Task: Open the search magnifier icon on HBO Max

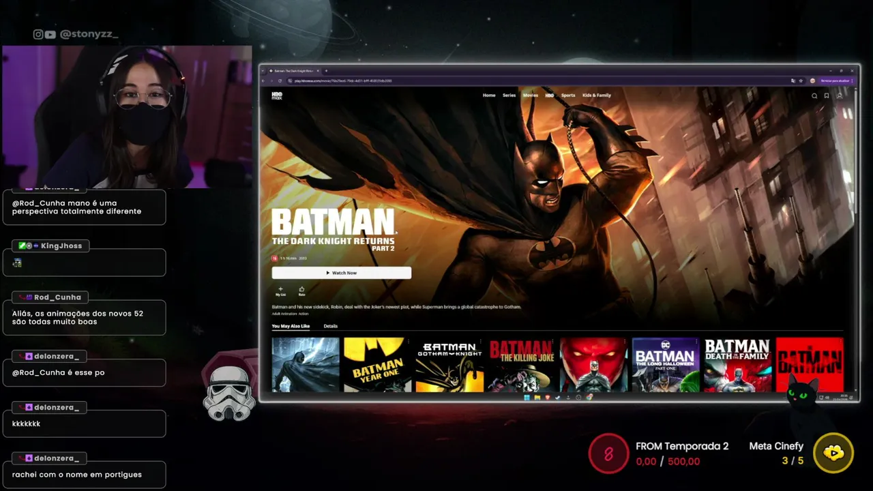Action: (x=814, y=95)
